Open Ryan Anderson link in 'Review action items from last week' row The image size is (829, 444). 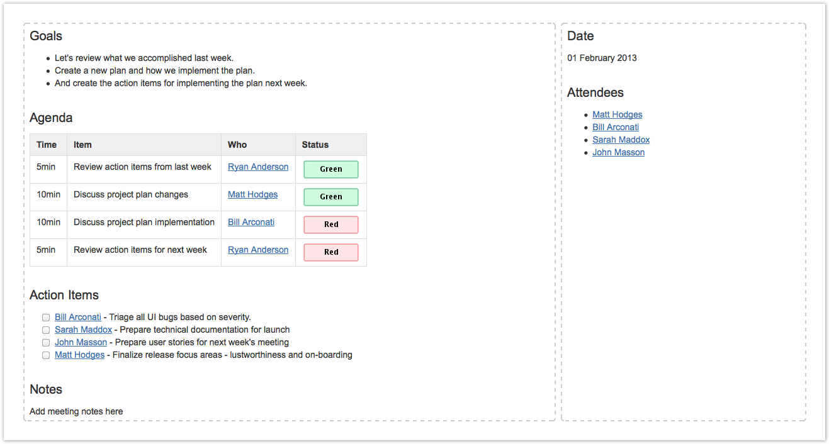[x=258, y=167]
